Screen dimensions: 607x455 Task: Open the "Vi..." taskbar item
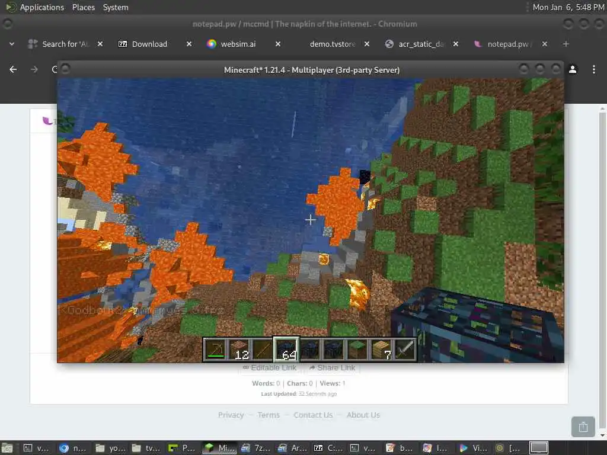[x=474, y=448]
